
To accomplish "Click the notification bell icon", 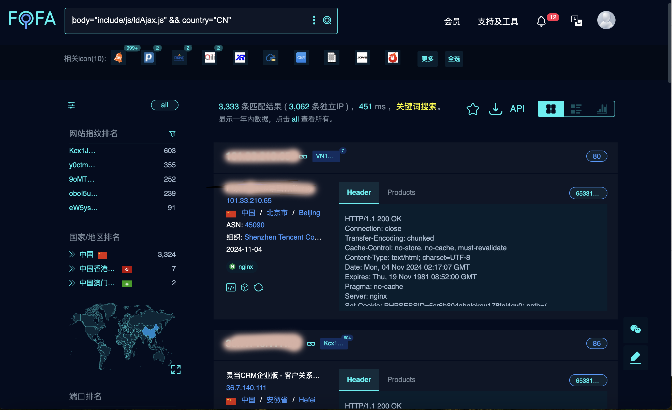I will coord(541,21).
